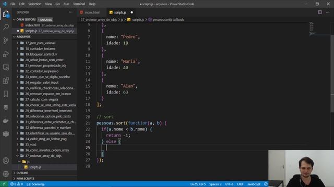Open the stacked box icon in activity bar
The image size is (334, 187).
tap(6, 134)
